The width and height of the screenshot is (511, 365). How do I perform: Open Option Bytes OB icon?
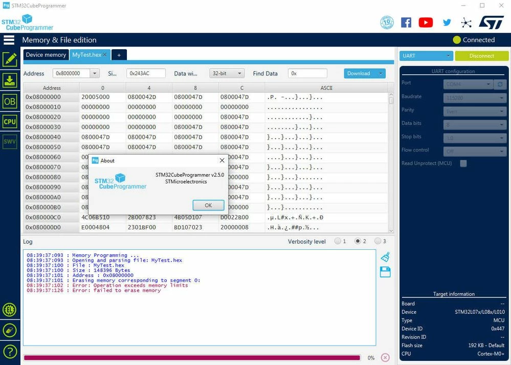[10, 101]
